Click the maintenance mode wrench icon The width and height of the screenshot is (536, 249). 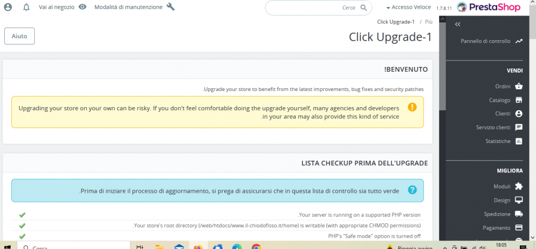point(170,7)
